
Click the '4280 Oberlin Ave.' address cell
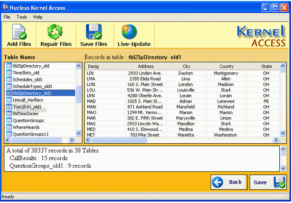pos(144,96)
